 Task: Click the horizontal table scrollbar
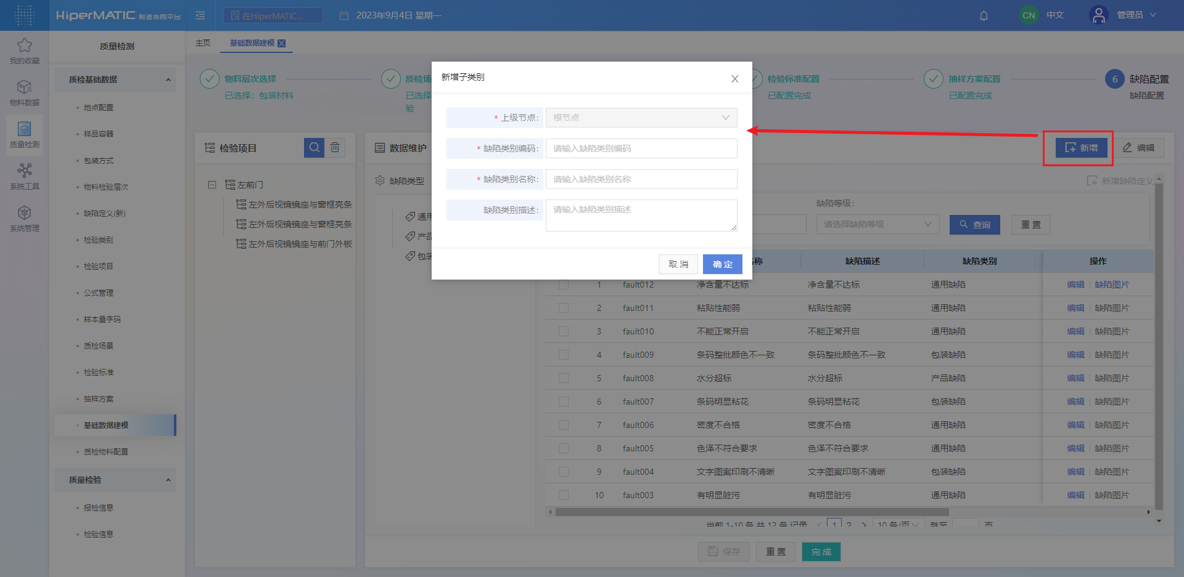(752, 512)
